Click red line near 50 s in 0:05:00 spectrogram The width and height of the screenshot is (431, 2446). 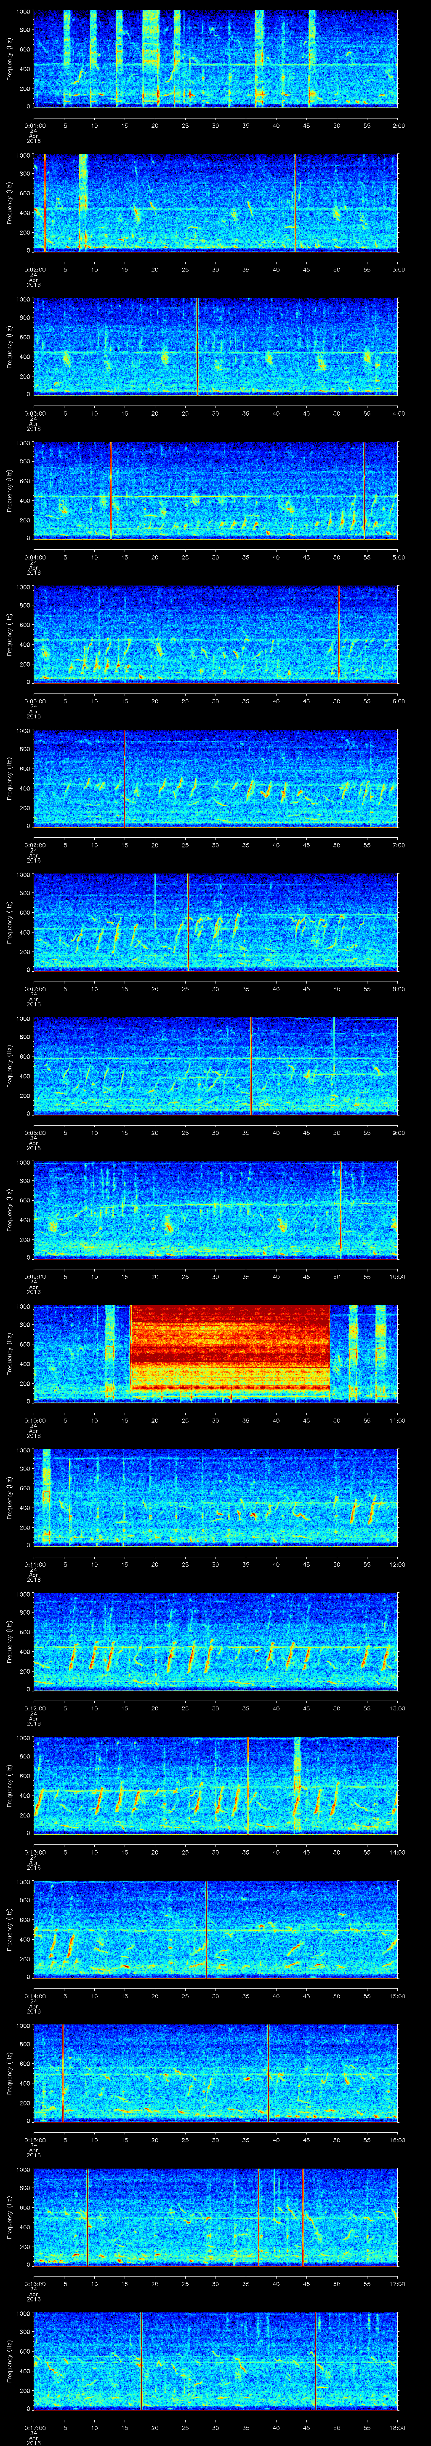click(338, 633)
